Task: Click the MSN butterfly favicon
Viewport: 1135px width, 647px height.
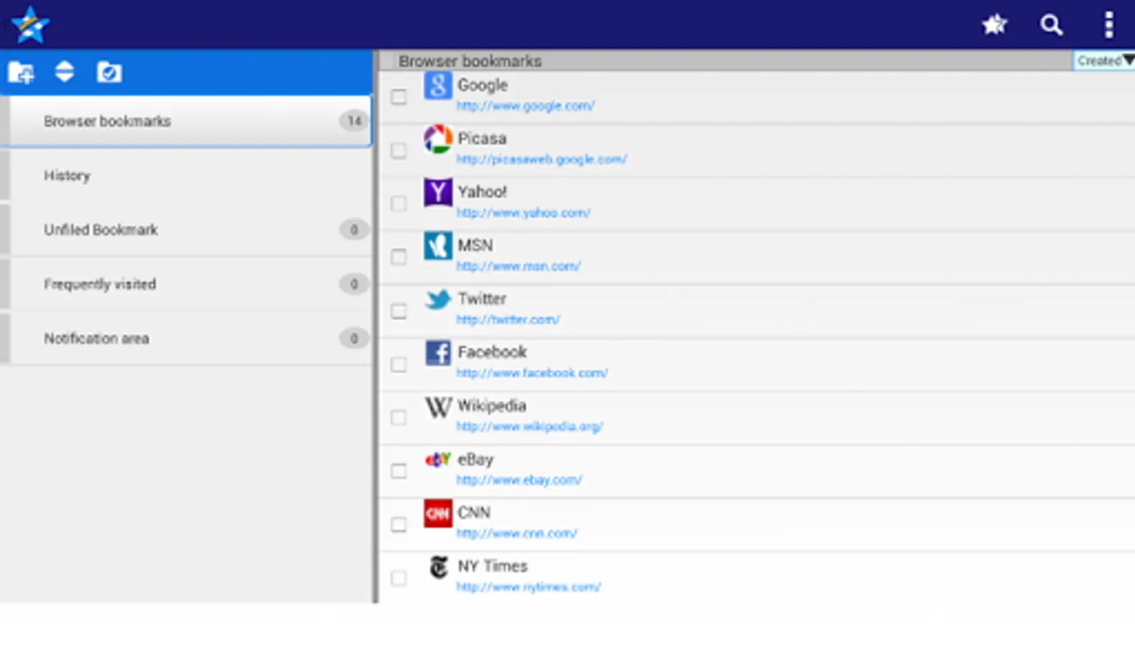Action: coord(437,246)
